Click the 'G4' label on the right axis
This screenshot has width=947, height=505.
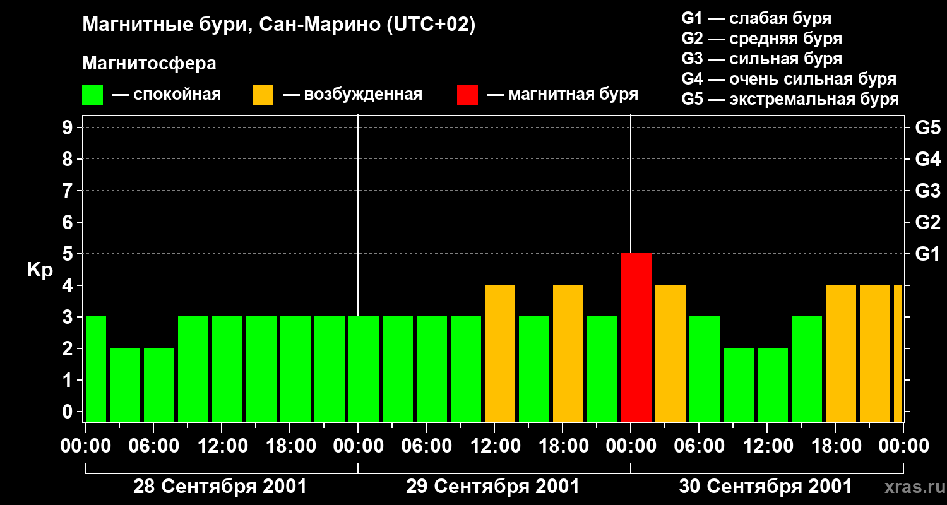point(927,159)
